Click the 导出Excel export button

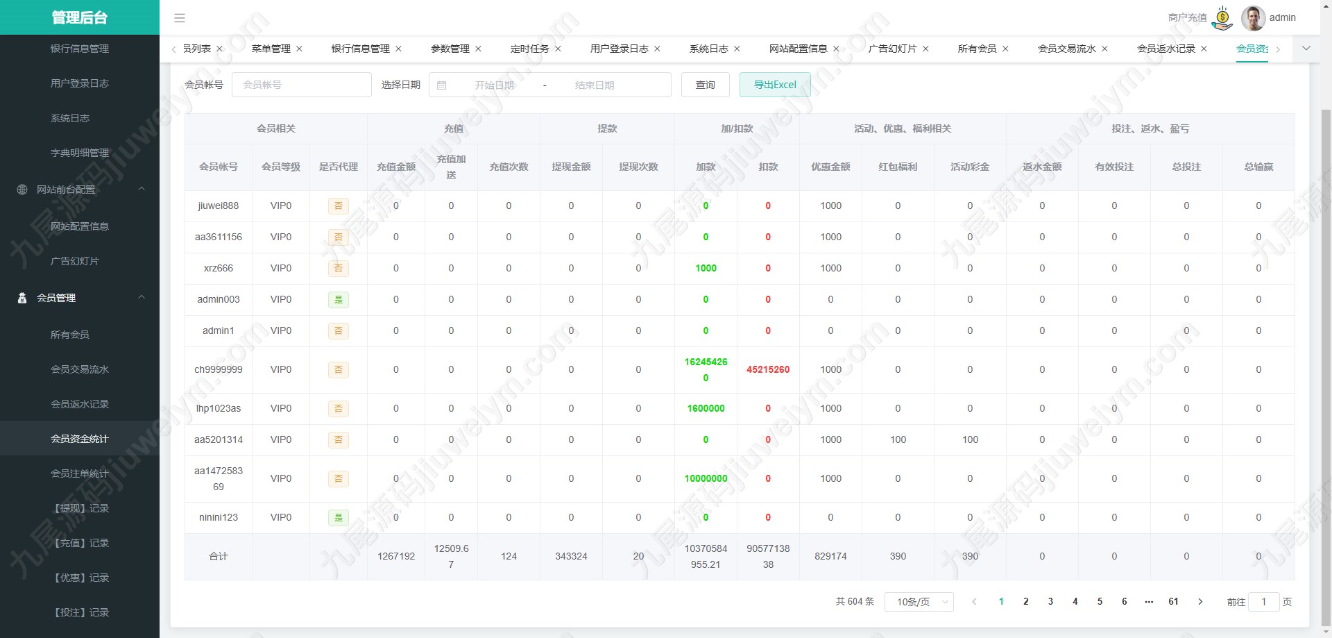tap(775, 85)
